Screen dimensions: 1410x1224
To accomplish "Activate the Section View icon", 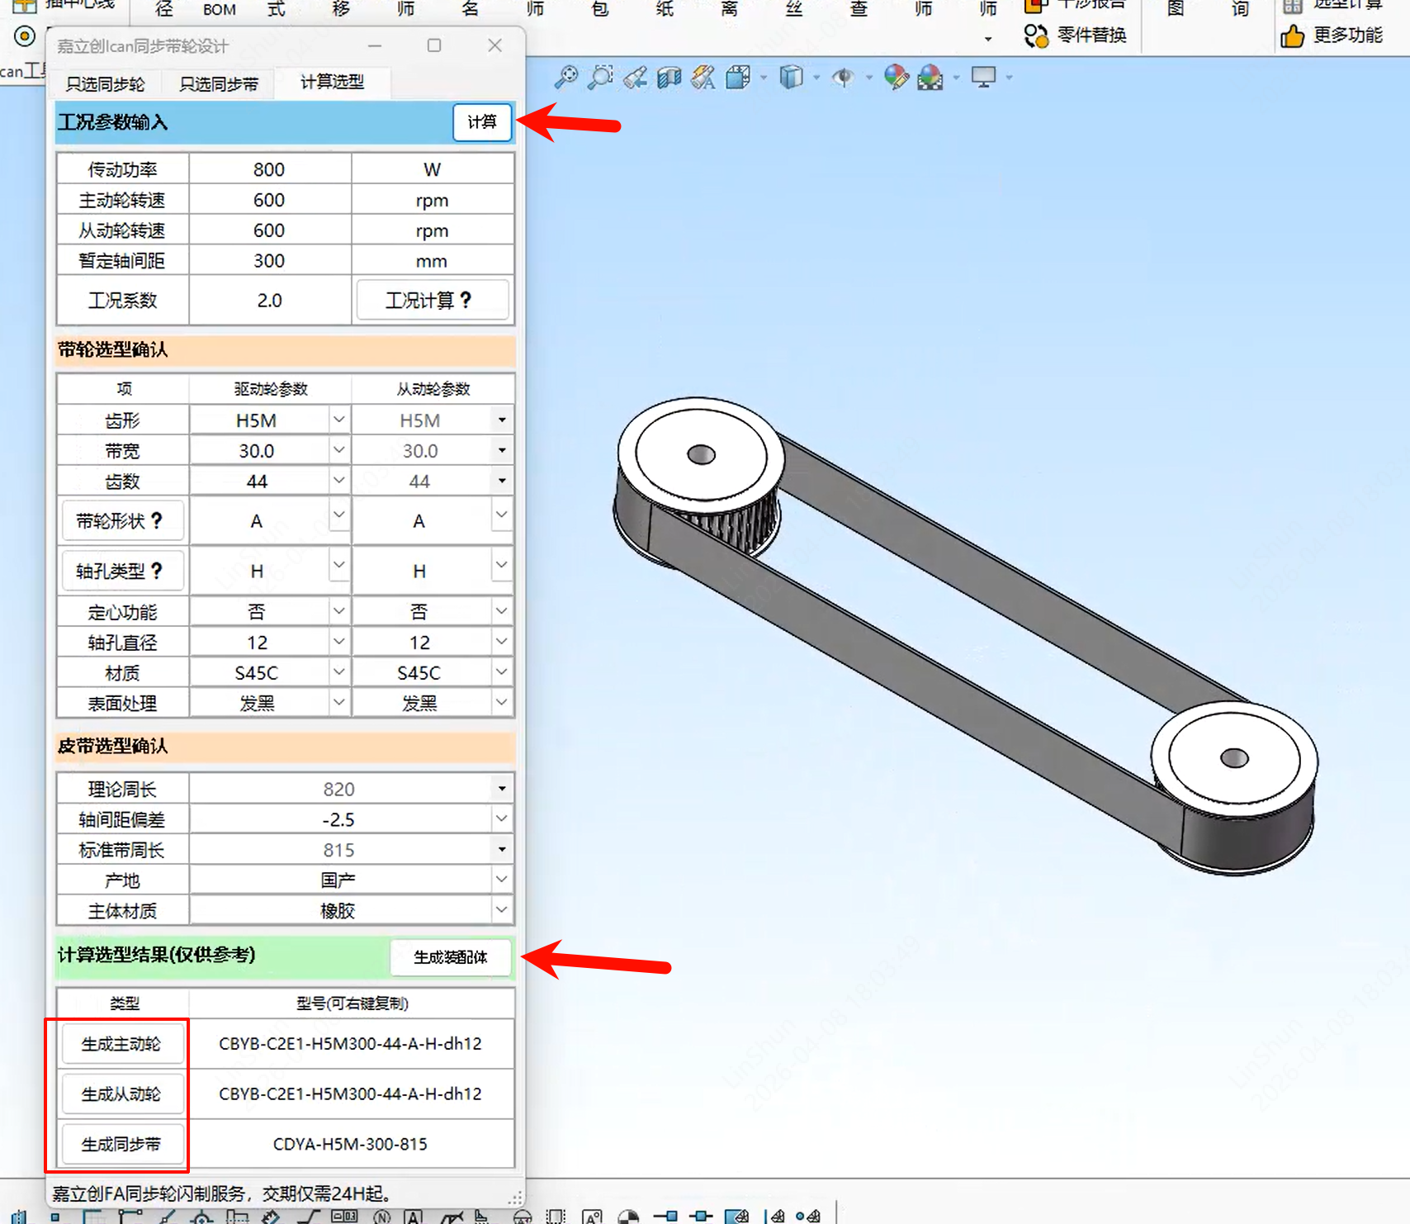I will point(669,78).
